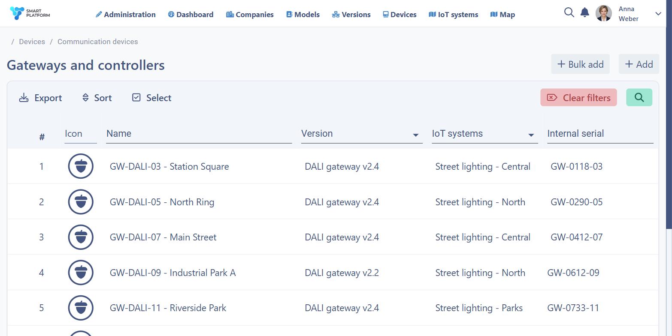Open GW-DALI-07 - Main Street
This screenshot has width=672, height=336.
[x=163, y=237]
